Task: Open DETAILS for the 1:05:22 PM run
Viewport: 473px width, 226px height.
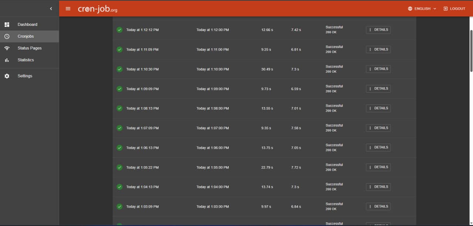Action: (x=378, y=167)
